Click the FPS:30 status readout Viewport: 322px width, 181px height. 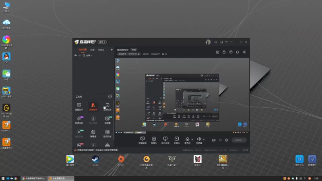coord(198,150)
